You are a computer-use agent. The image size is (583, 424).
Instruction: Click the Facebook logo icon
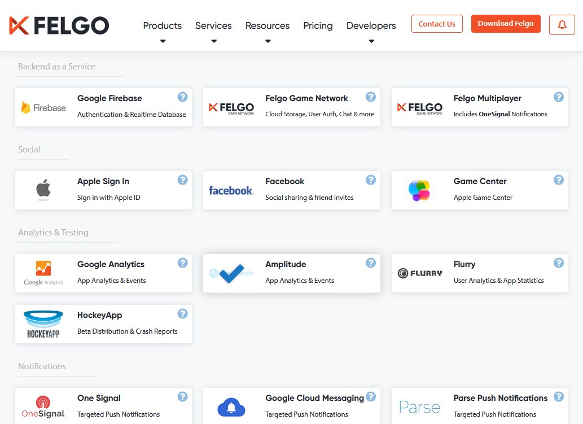[231, 190]
